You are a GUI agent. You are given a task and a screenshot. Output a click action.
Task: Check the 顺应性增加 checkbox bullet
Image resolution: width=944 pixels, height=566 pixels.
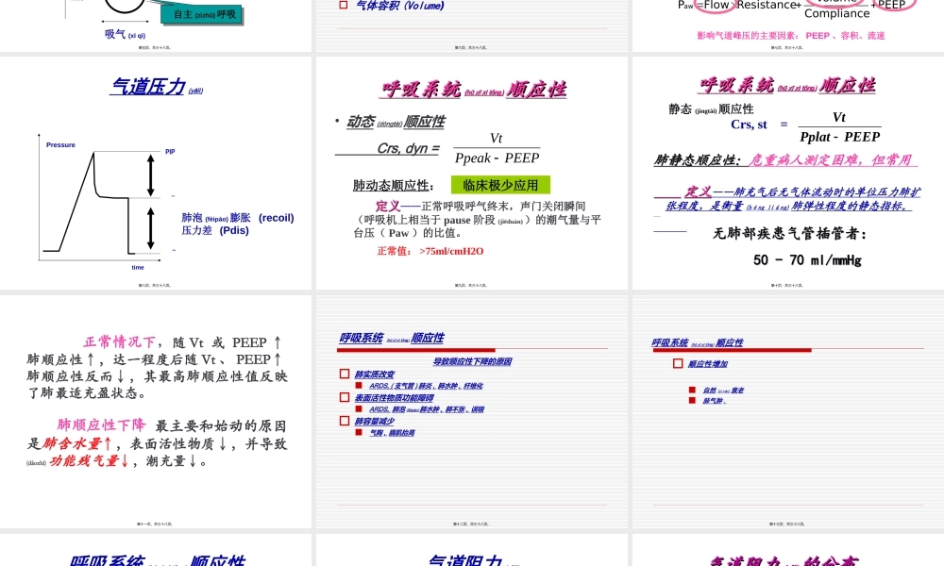pos(678,363)
